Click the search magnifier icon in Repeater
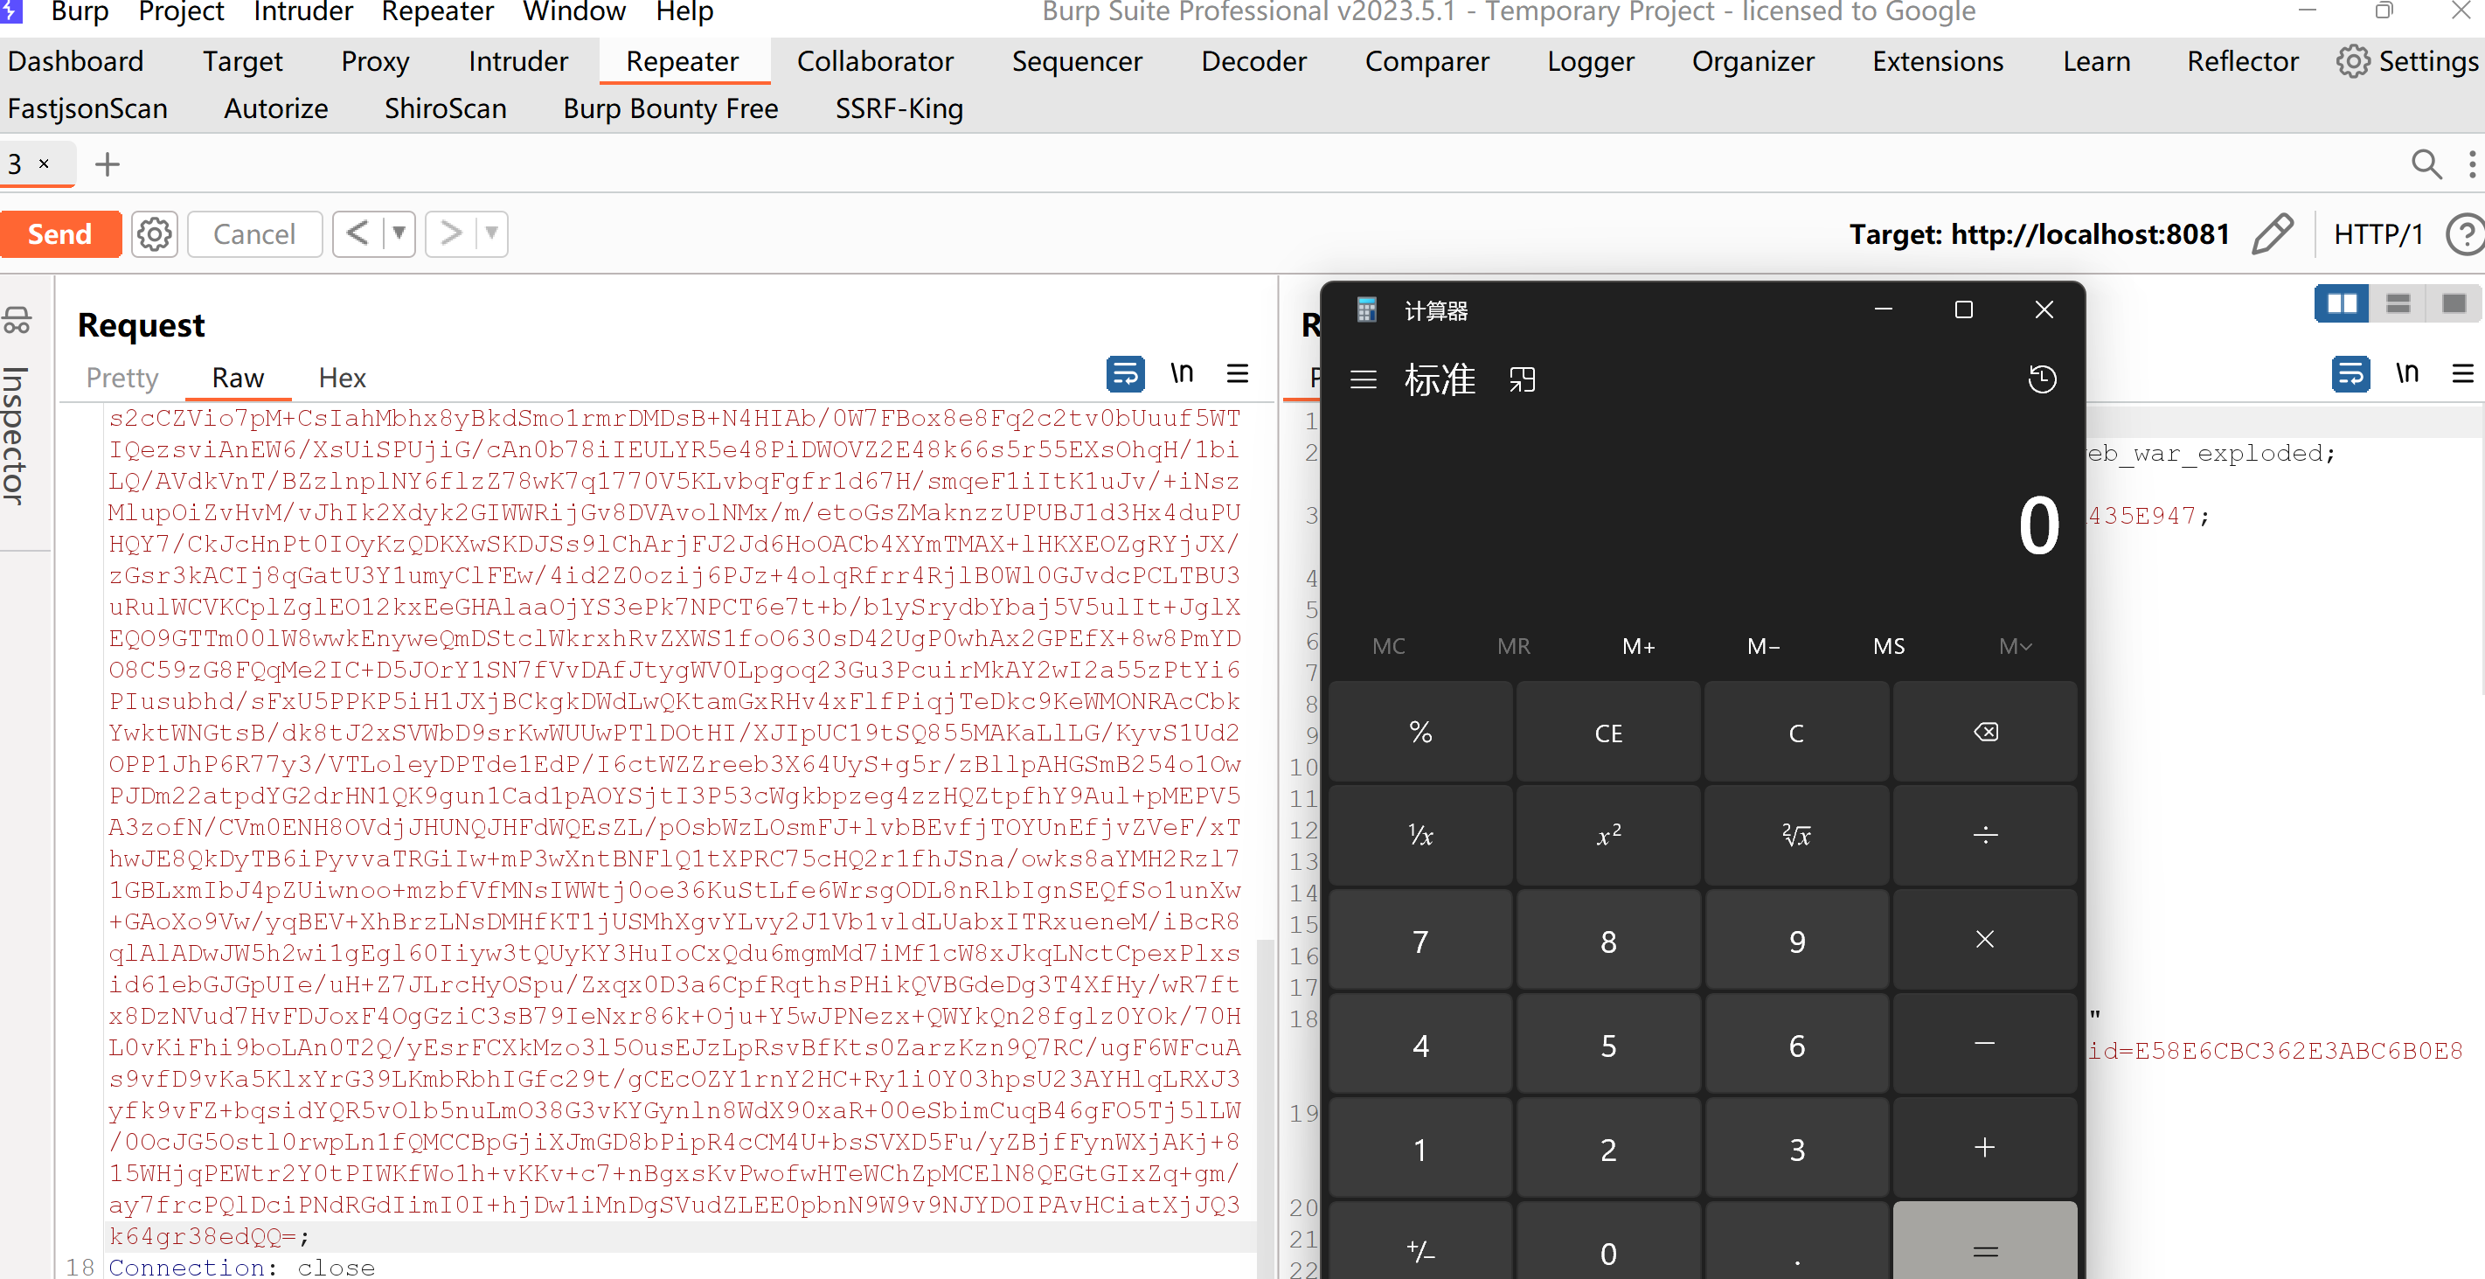Viewport: 2485px width, 1279px height. [x=2426, y=164]
